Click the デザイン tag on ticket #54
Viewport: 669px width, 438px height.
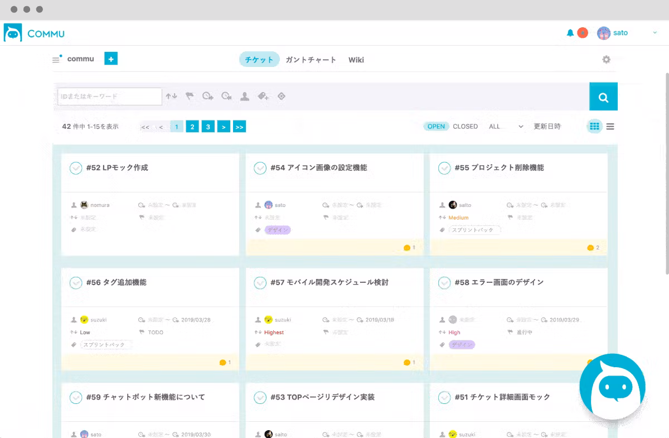tap(278, 230)
